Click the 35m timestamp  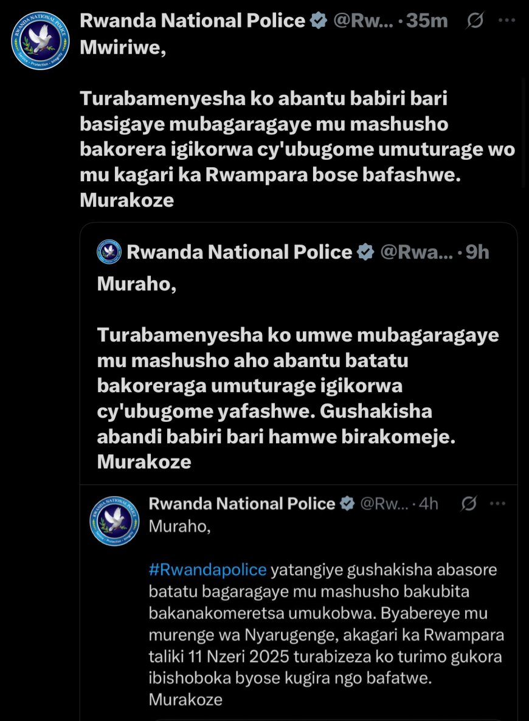tap(427, 21)
